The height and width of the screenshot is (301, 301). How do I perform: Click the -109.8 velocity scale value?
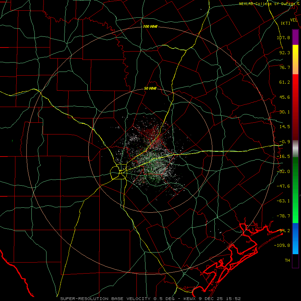(x=282, y=245)
